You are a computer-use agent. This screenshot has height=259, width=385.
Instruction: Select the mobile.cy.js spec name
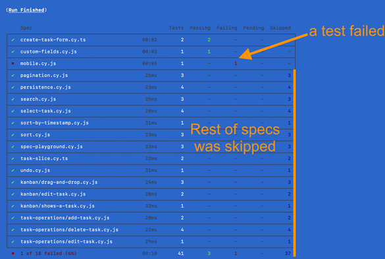click(x=38, y=64)
